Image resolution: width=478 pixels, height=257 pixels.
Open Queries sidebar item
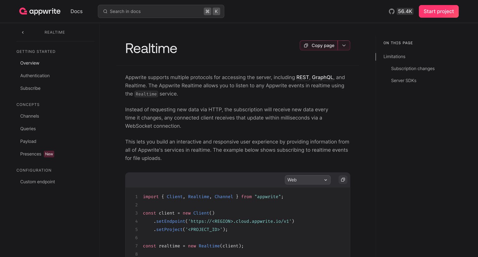click(x=28, y=129)
